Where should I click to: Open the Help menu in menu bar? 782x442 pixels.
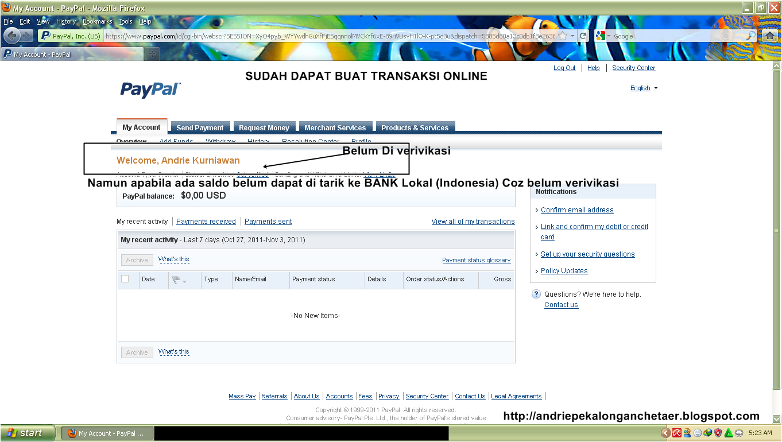[145, 21]
